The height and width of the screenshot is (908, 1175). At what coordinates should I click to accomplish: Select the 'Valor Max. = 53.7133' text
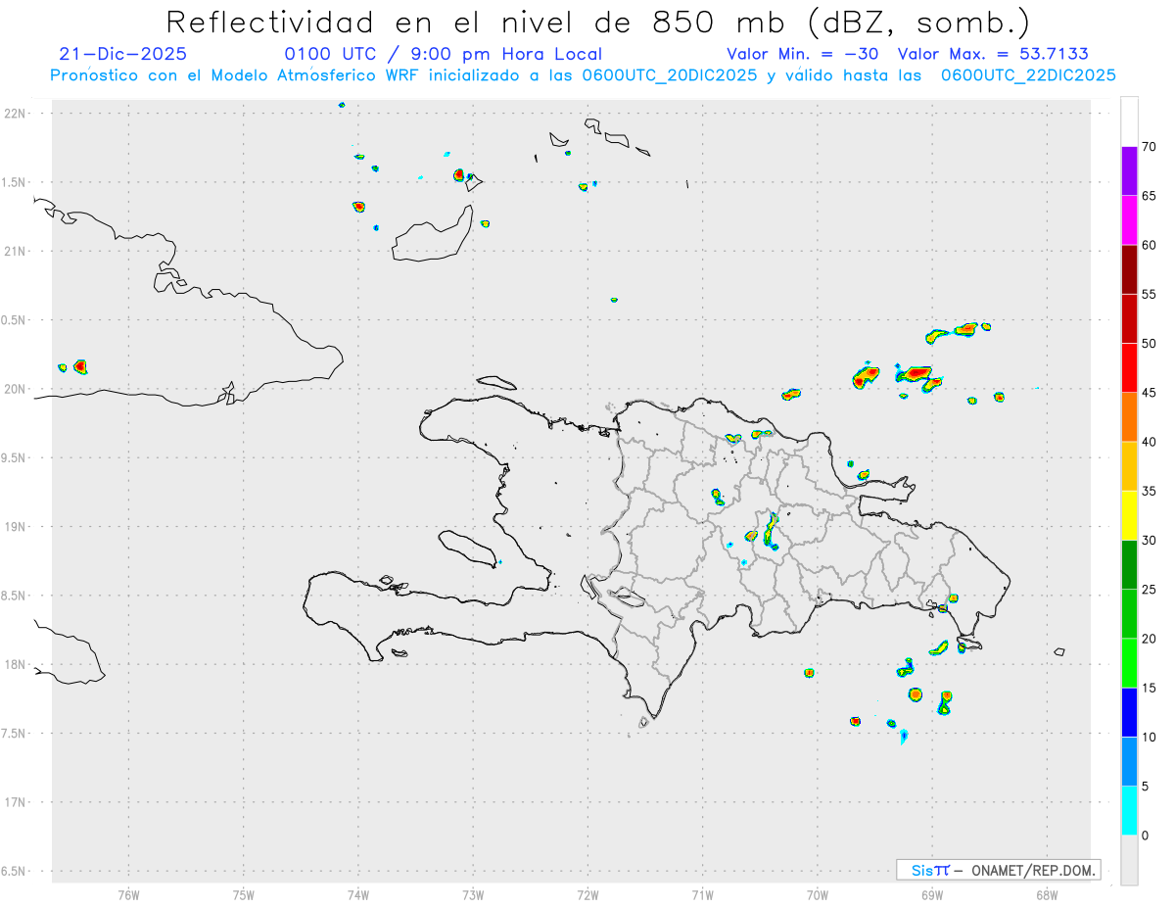(993, 54)
